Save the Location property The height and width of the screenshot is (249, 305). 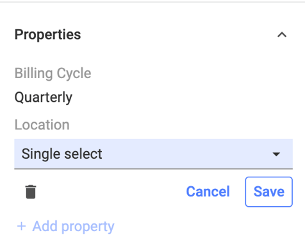(268, 191)
